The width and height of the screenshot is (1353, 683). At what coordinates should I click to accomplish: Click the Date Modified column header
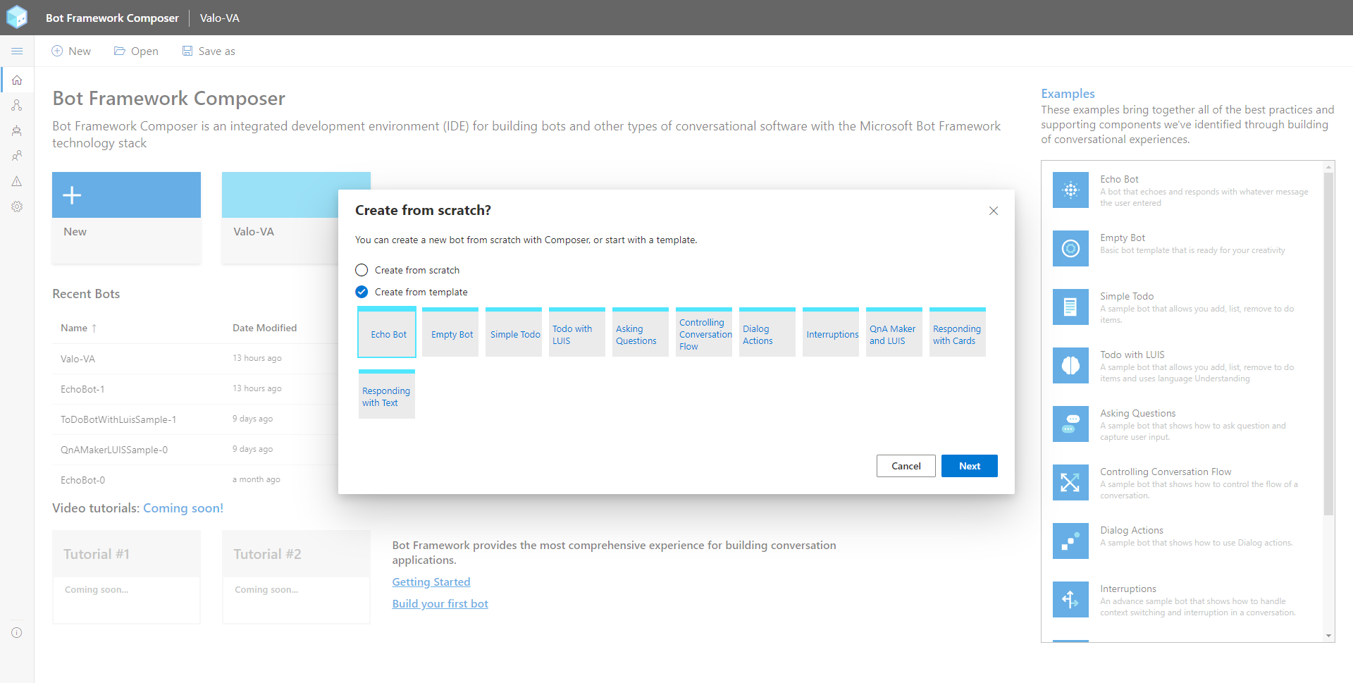point(265,328)
